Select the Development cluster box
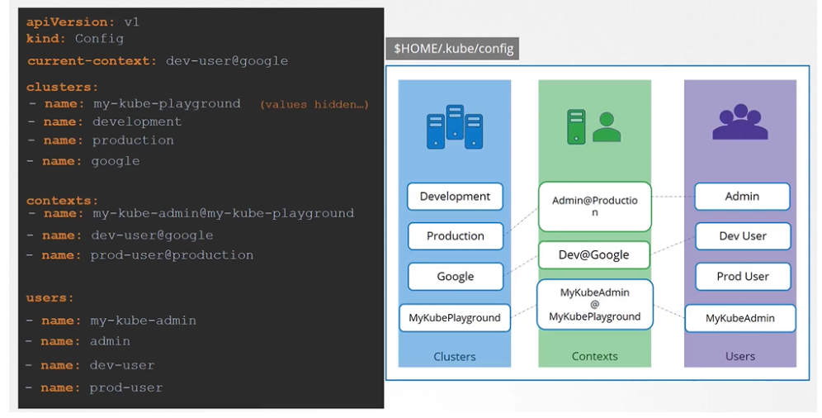Image resolution: width=822 pixels, height=418 pixels. coord(455,197)
